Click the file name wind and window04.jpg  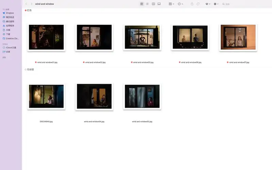click(94, 122)
